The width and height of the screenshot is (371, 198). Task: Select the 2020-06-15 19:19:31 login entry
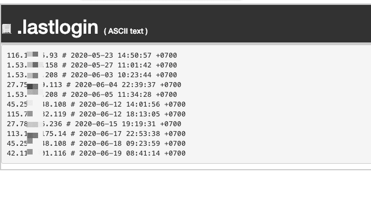tap(94, 124)
